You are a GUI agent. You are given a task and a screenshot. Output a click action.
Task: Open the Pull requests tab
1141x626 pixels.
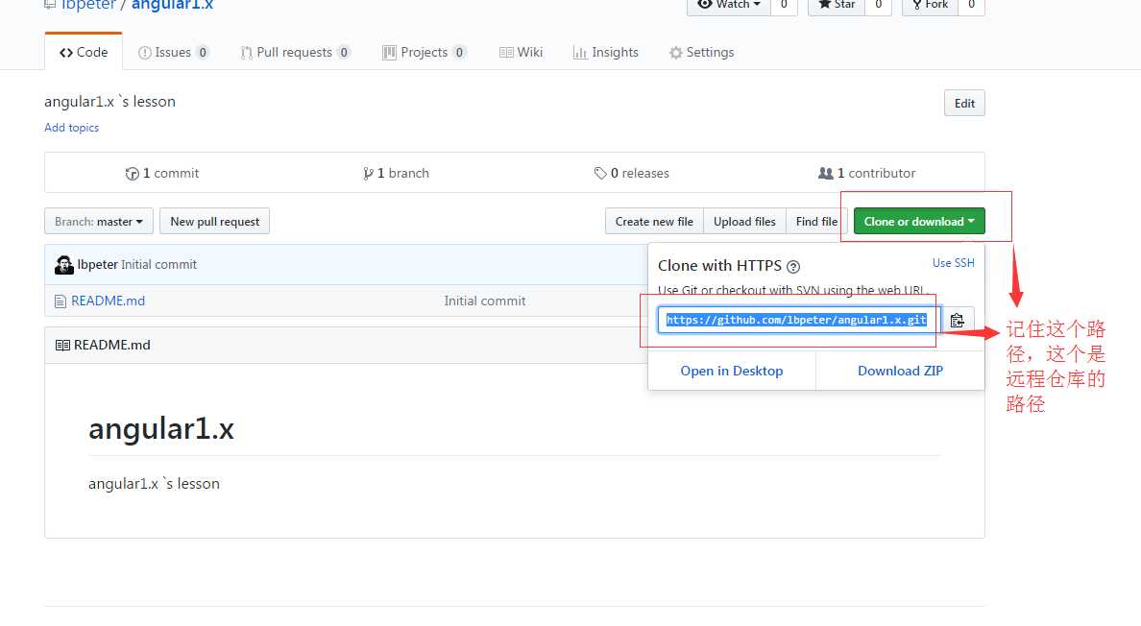tap(296, 53)
